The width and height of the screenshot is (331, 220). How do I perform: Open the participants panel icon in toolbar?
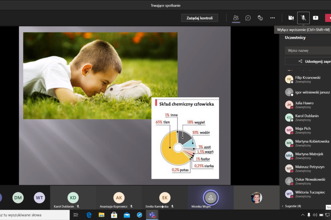pos(236,18)
